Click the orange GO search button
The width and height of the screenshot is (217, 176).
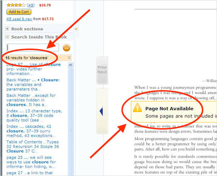[x=66, y=47]
